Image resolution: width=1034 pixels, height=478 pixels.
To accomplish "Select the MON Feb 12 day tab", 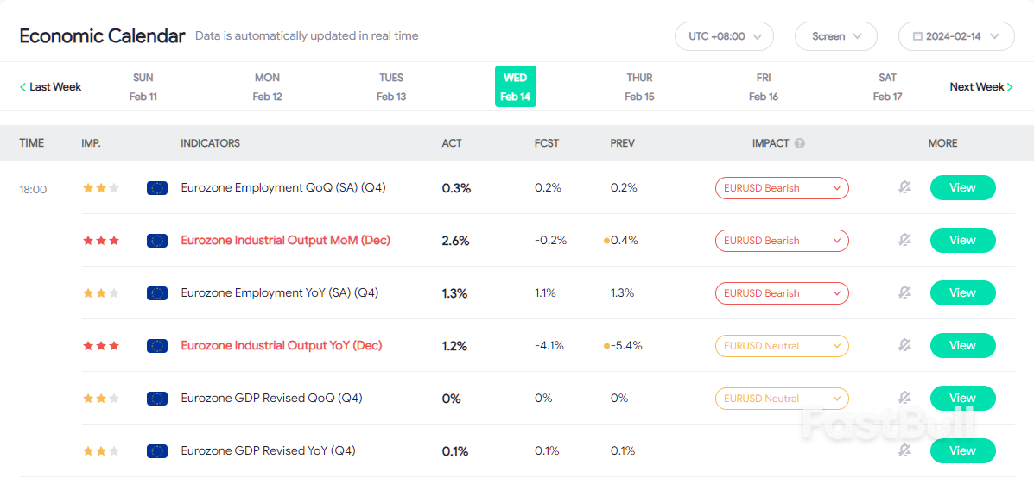I will tap(267, 87).
